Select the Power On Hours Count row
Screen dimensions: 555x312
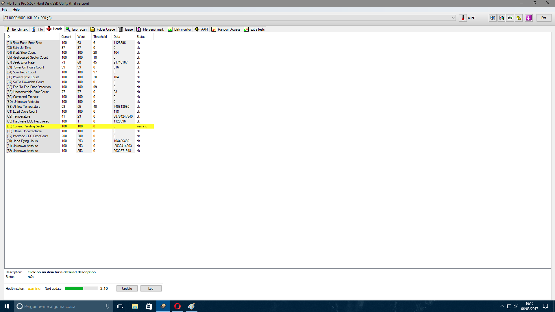tap(79, 67)
